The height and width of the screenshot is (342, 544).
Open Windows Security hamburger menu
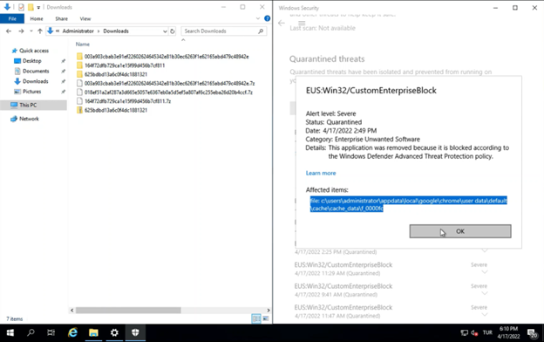(302, 23)
